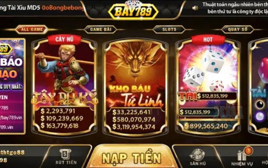Viewport: 268px width, 168px height.
Task: Launch the Kho Báu Tứ Linh game
Action: [136, 88]
